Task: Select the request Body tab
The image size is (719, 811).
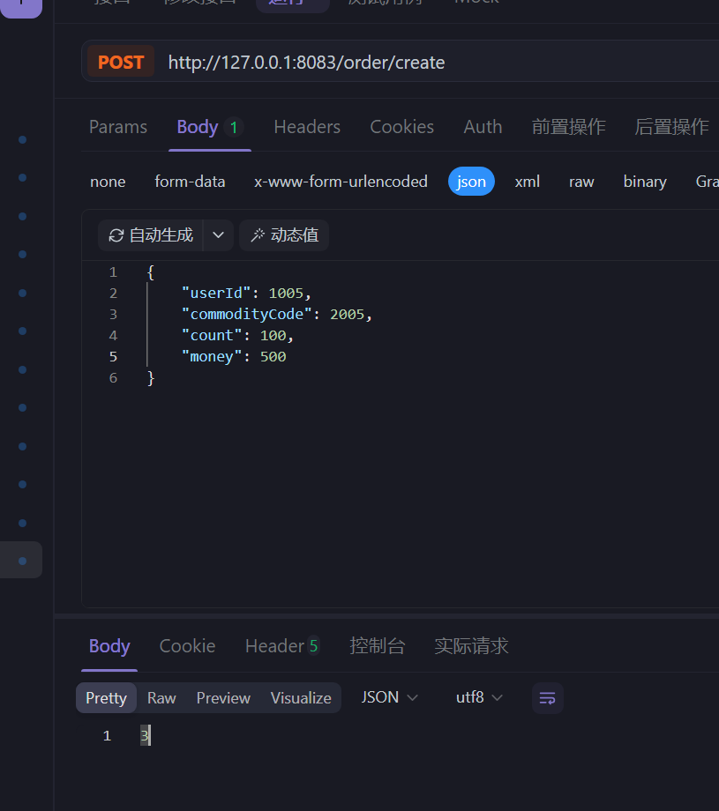Action: tap(210, 127)
